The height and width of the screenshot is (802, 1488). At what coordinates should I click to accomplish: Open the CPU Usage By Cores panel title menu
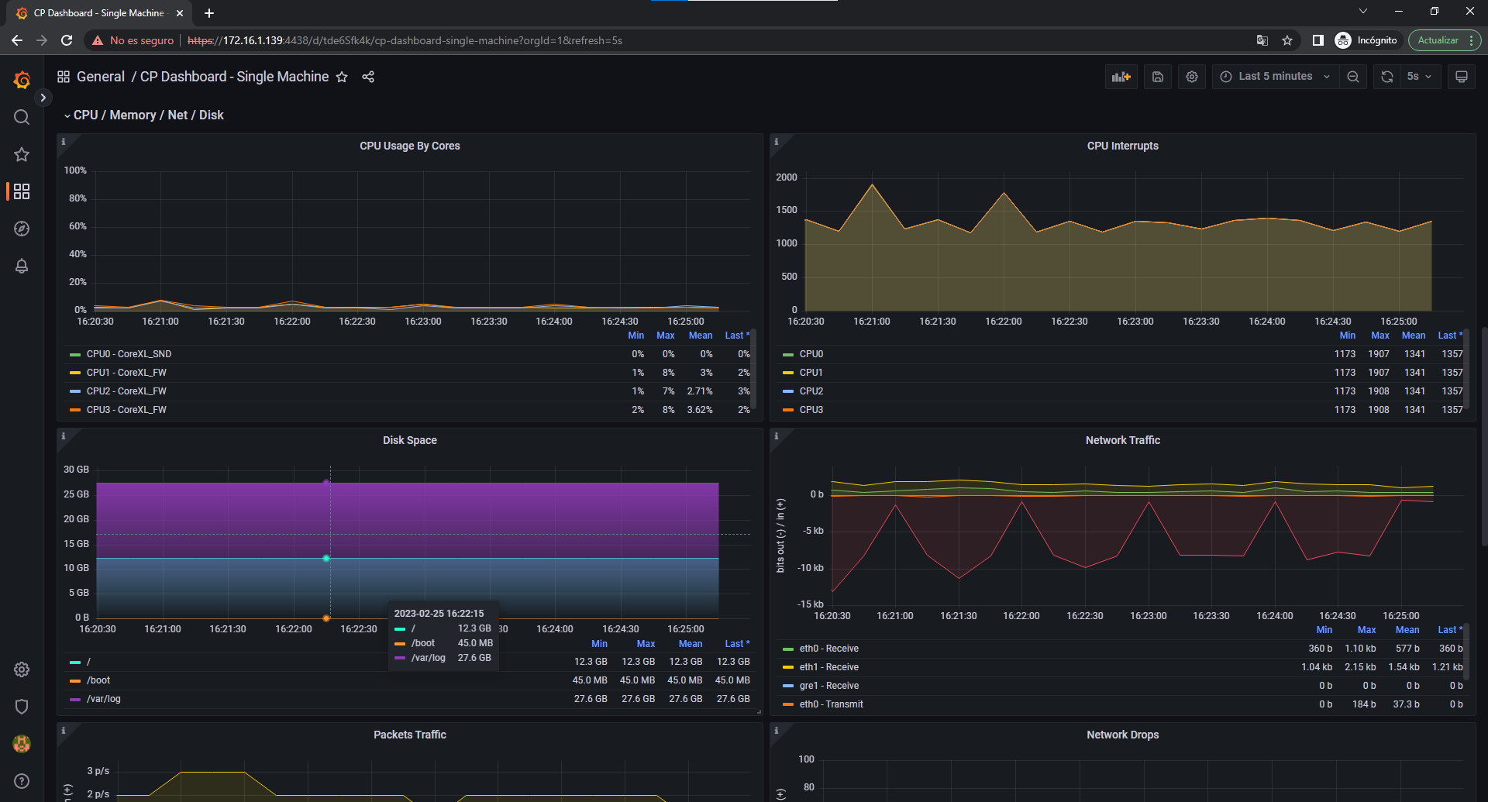409,146
